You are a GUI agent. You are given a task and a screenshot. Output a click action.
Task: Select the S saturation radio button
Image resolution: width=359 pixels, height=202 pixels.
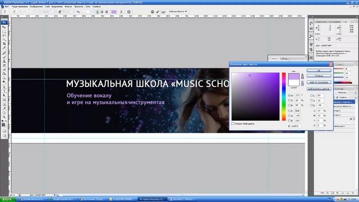click(x=289, y=100)
